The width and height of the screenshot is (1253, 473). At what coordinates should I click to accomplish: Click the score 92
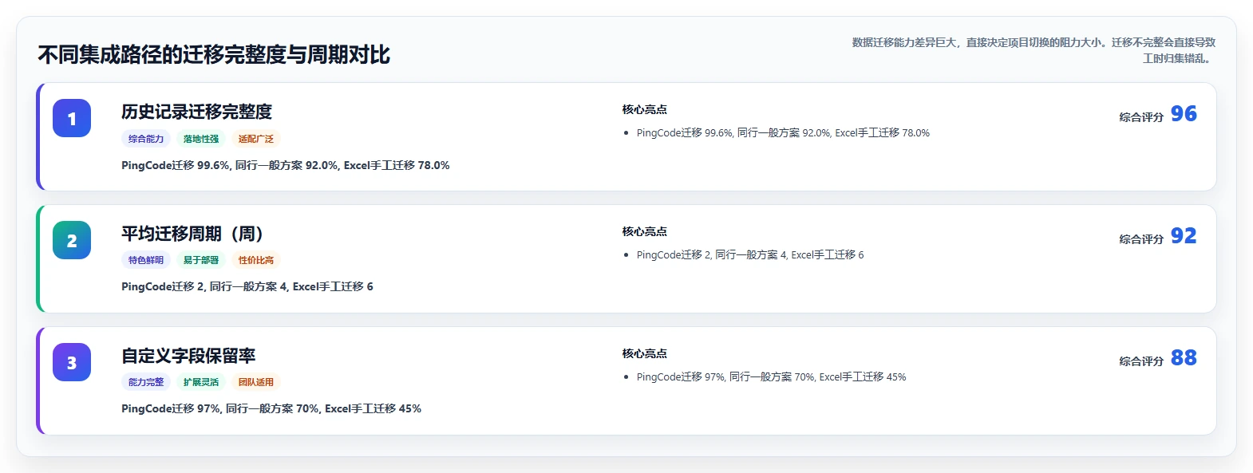[1184, 236]
